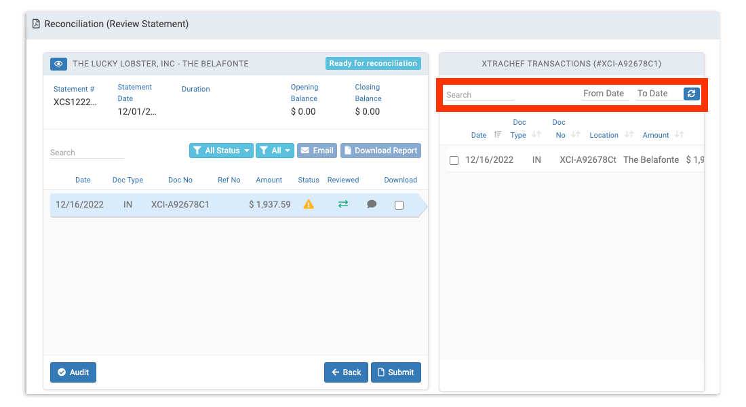746x407 pixels.
Task: Open the All Status filter dropdown
Action: pyautogui.click(x=221, y=150)
